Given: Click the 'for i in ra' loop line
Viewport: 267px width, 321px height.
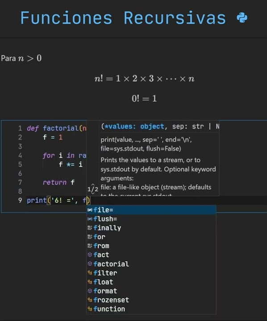Looking at the screenshot, I should [64, 156].
